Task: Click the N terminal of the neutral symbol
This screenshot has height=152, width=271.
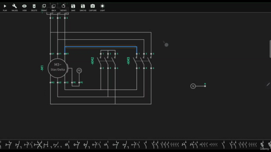Action: coord(205,86)
